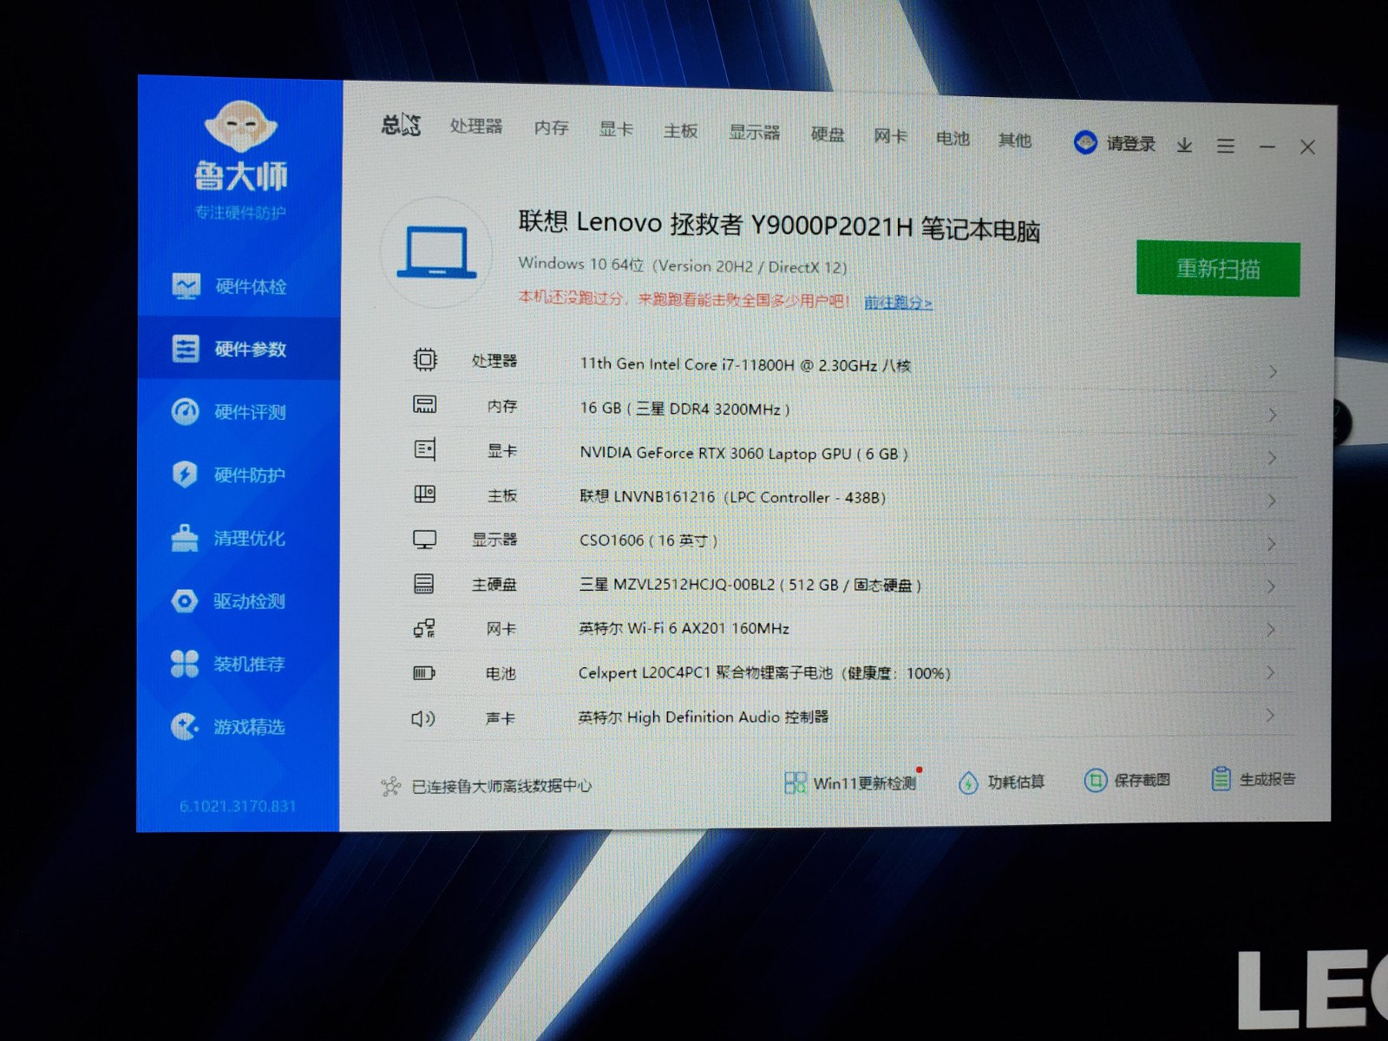Expand the 网卡 row chevron
Viewport: 1388px width, 1041px height.
1271,629
